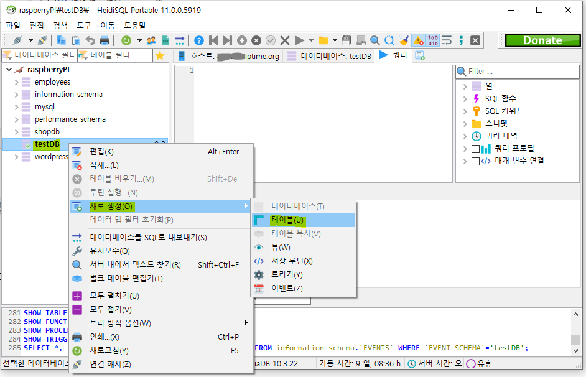This screenshot has height=377, width=586.
Task: Click the cancel editing X icon
Action: 285,40
